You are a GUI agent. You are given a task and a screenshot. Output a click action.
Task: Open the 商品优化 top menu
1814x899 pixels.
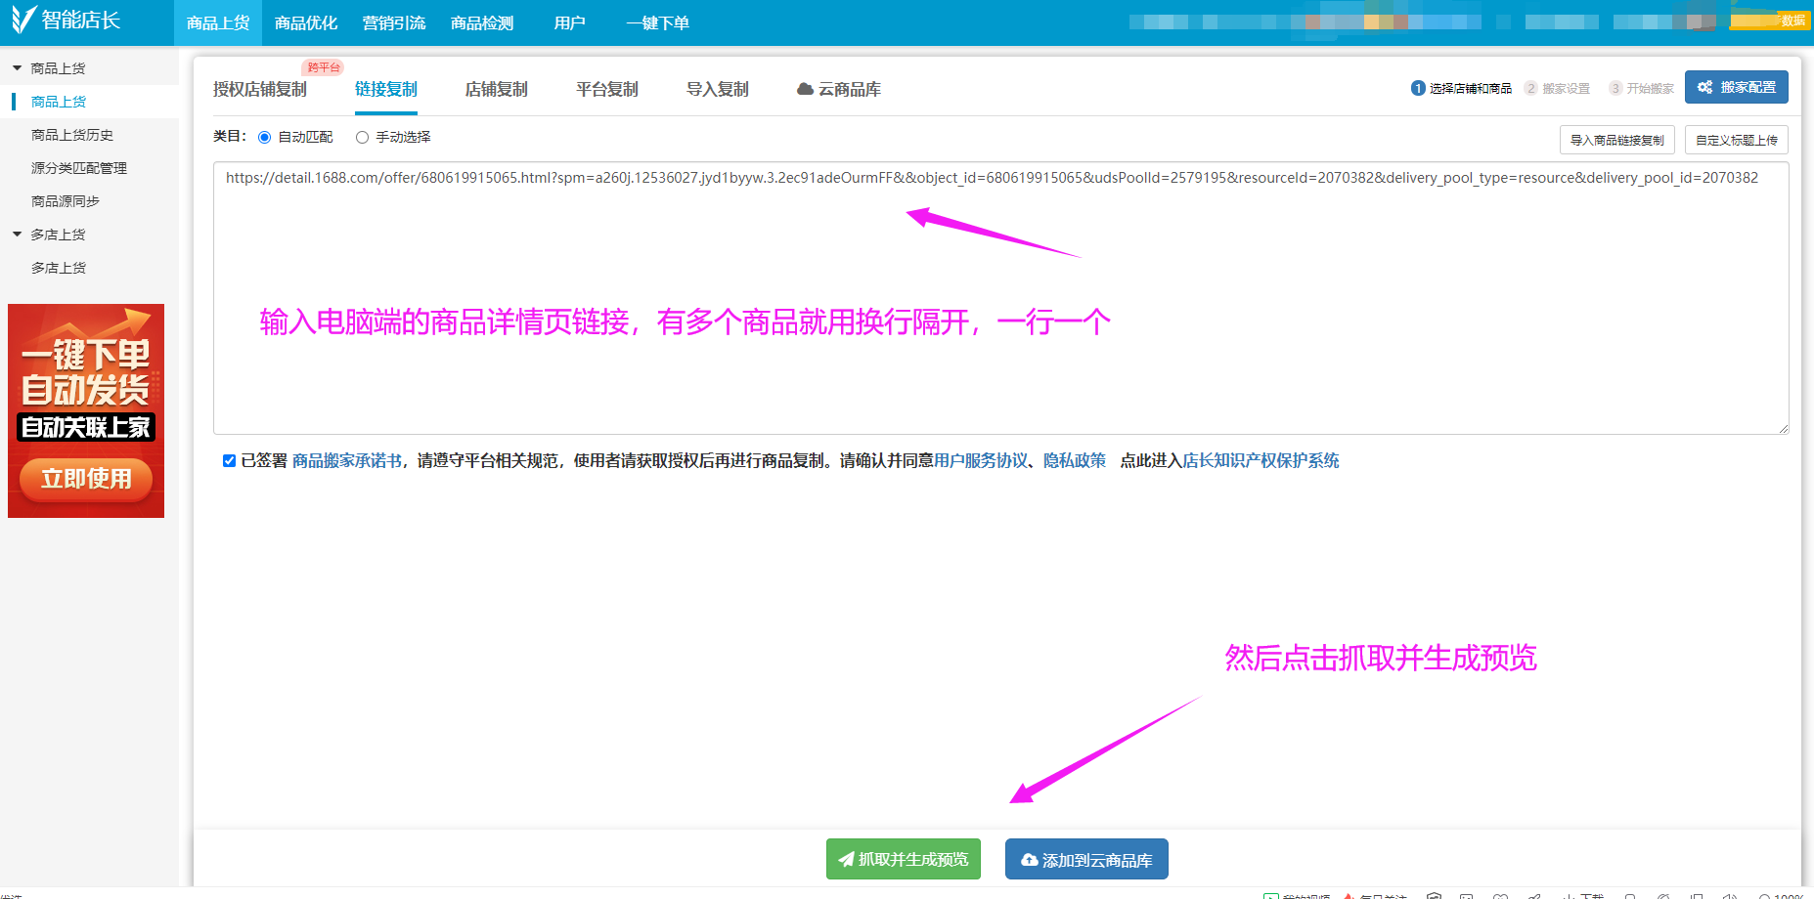click(306, 22)
